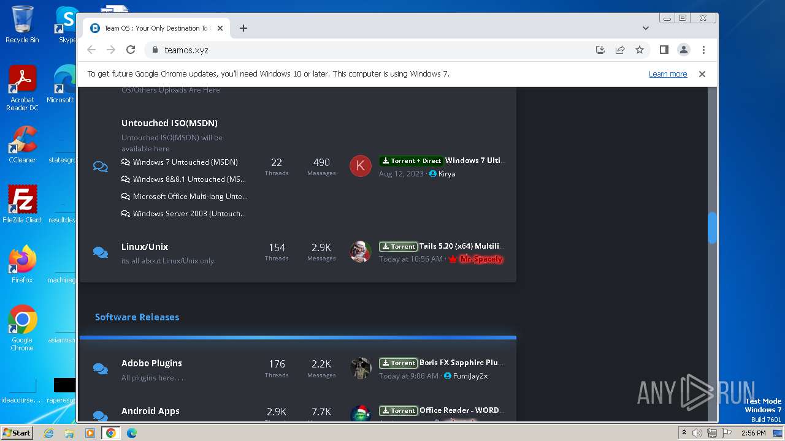Open Android Apps forum

150,411
